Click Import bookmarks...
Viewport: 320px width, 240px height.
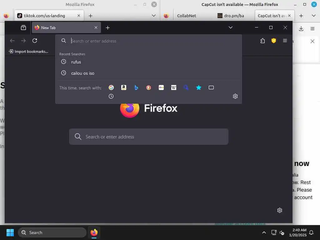(28, 52)
